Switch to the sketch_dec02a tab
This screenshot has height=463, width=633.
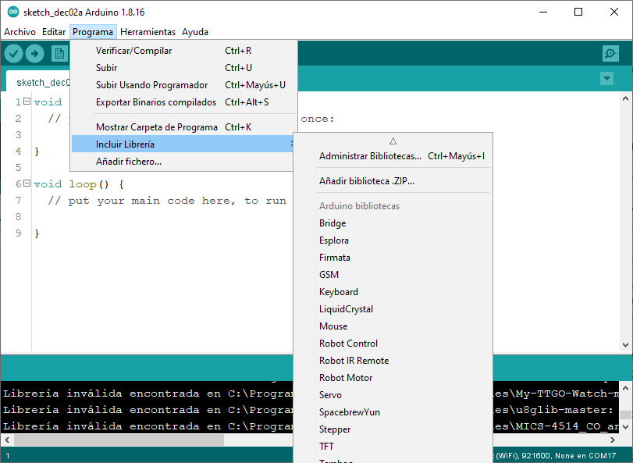click(x=39, y=82)
